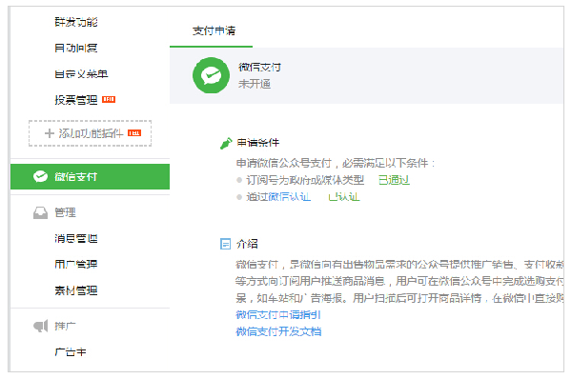Click the green WeChat Pay logo icon
Image resolution: width=572 pixels, height=379 pixels.
(211, 75)
